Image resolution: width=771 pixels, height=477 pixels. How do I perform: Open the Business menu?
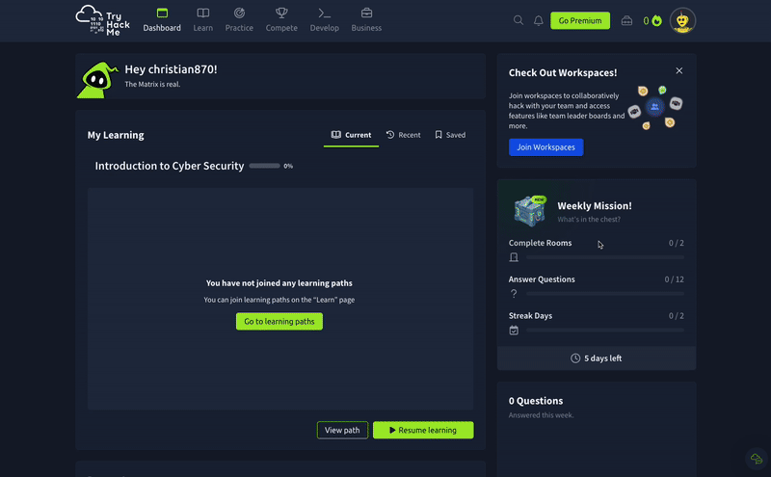pos(366,20)
